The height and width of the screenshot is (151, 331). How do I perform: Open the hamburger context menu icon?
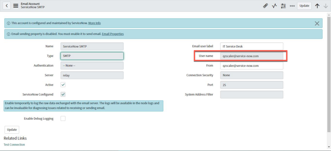16,6
